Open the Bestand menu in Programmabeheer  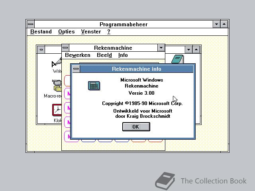(x=41, y=31)
